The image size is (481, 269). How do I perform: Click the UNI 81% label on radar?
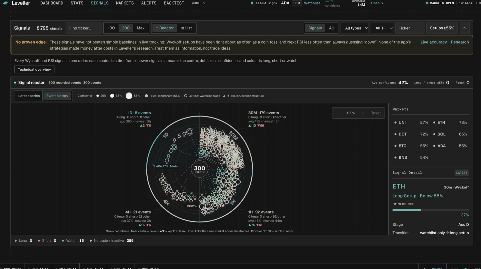[191, 206]
